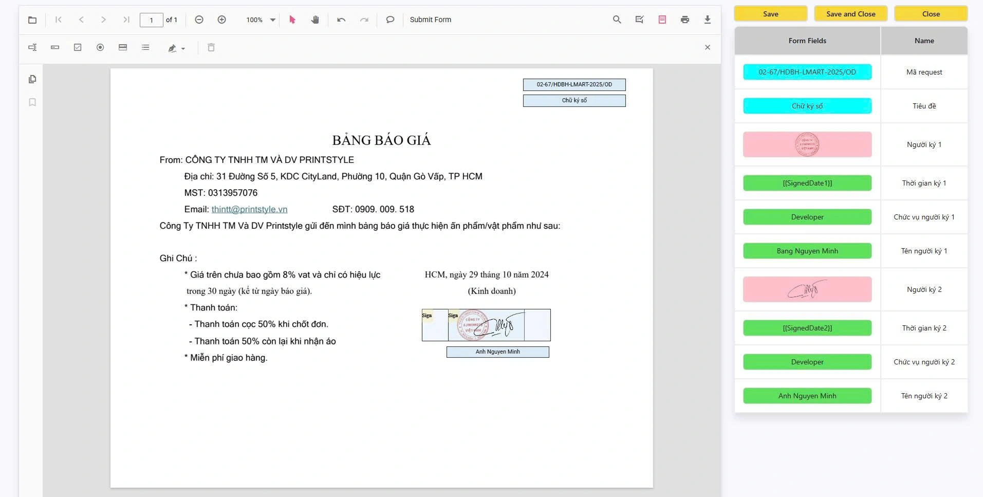
Task: Go to previous page arrow
Action: (81, 20)
